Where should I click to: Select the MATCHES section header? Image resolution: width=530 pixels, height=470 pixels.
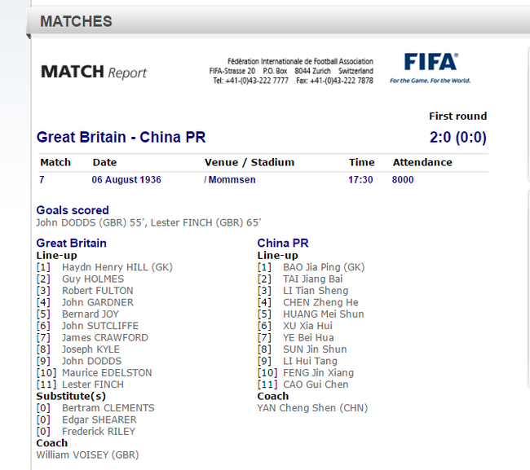(x=77, y=21)
